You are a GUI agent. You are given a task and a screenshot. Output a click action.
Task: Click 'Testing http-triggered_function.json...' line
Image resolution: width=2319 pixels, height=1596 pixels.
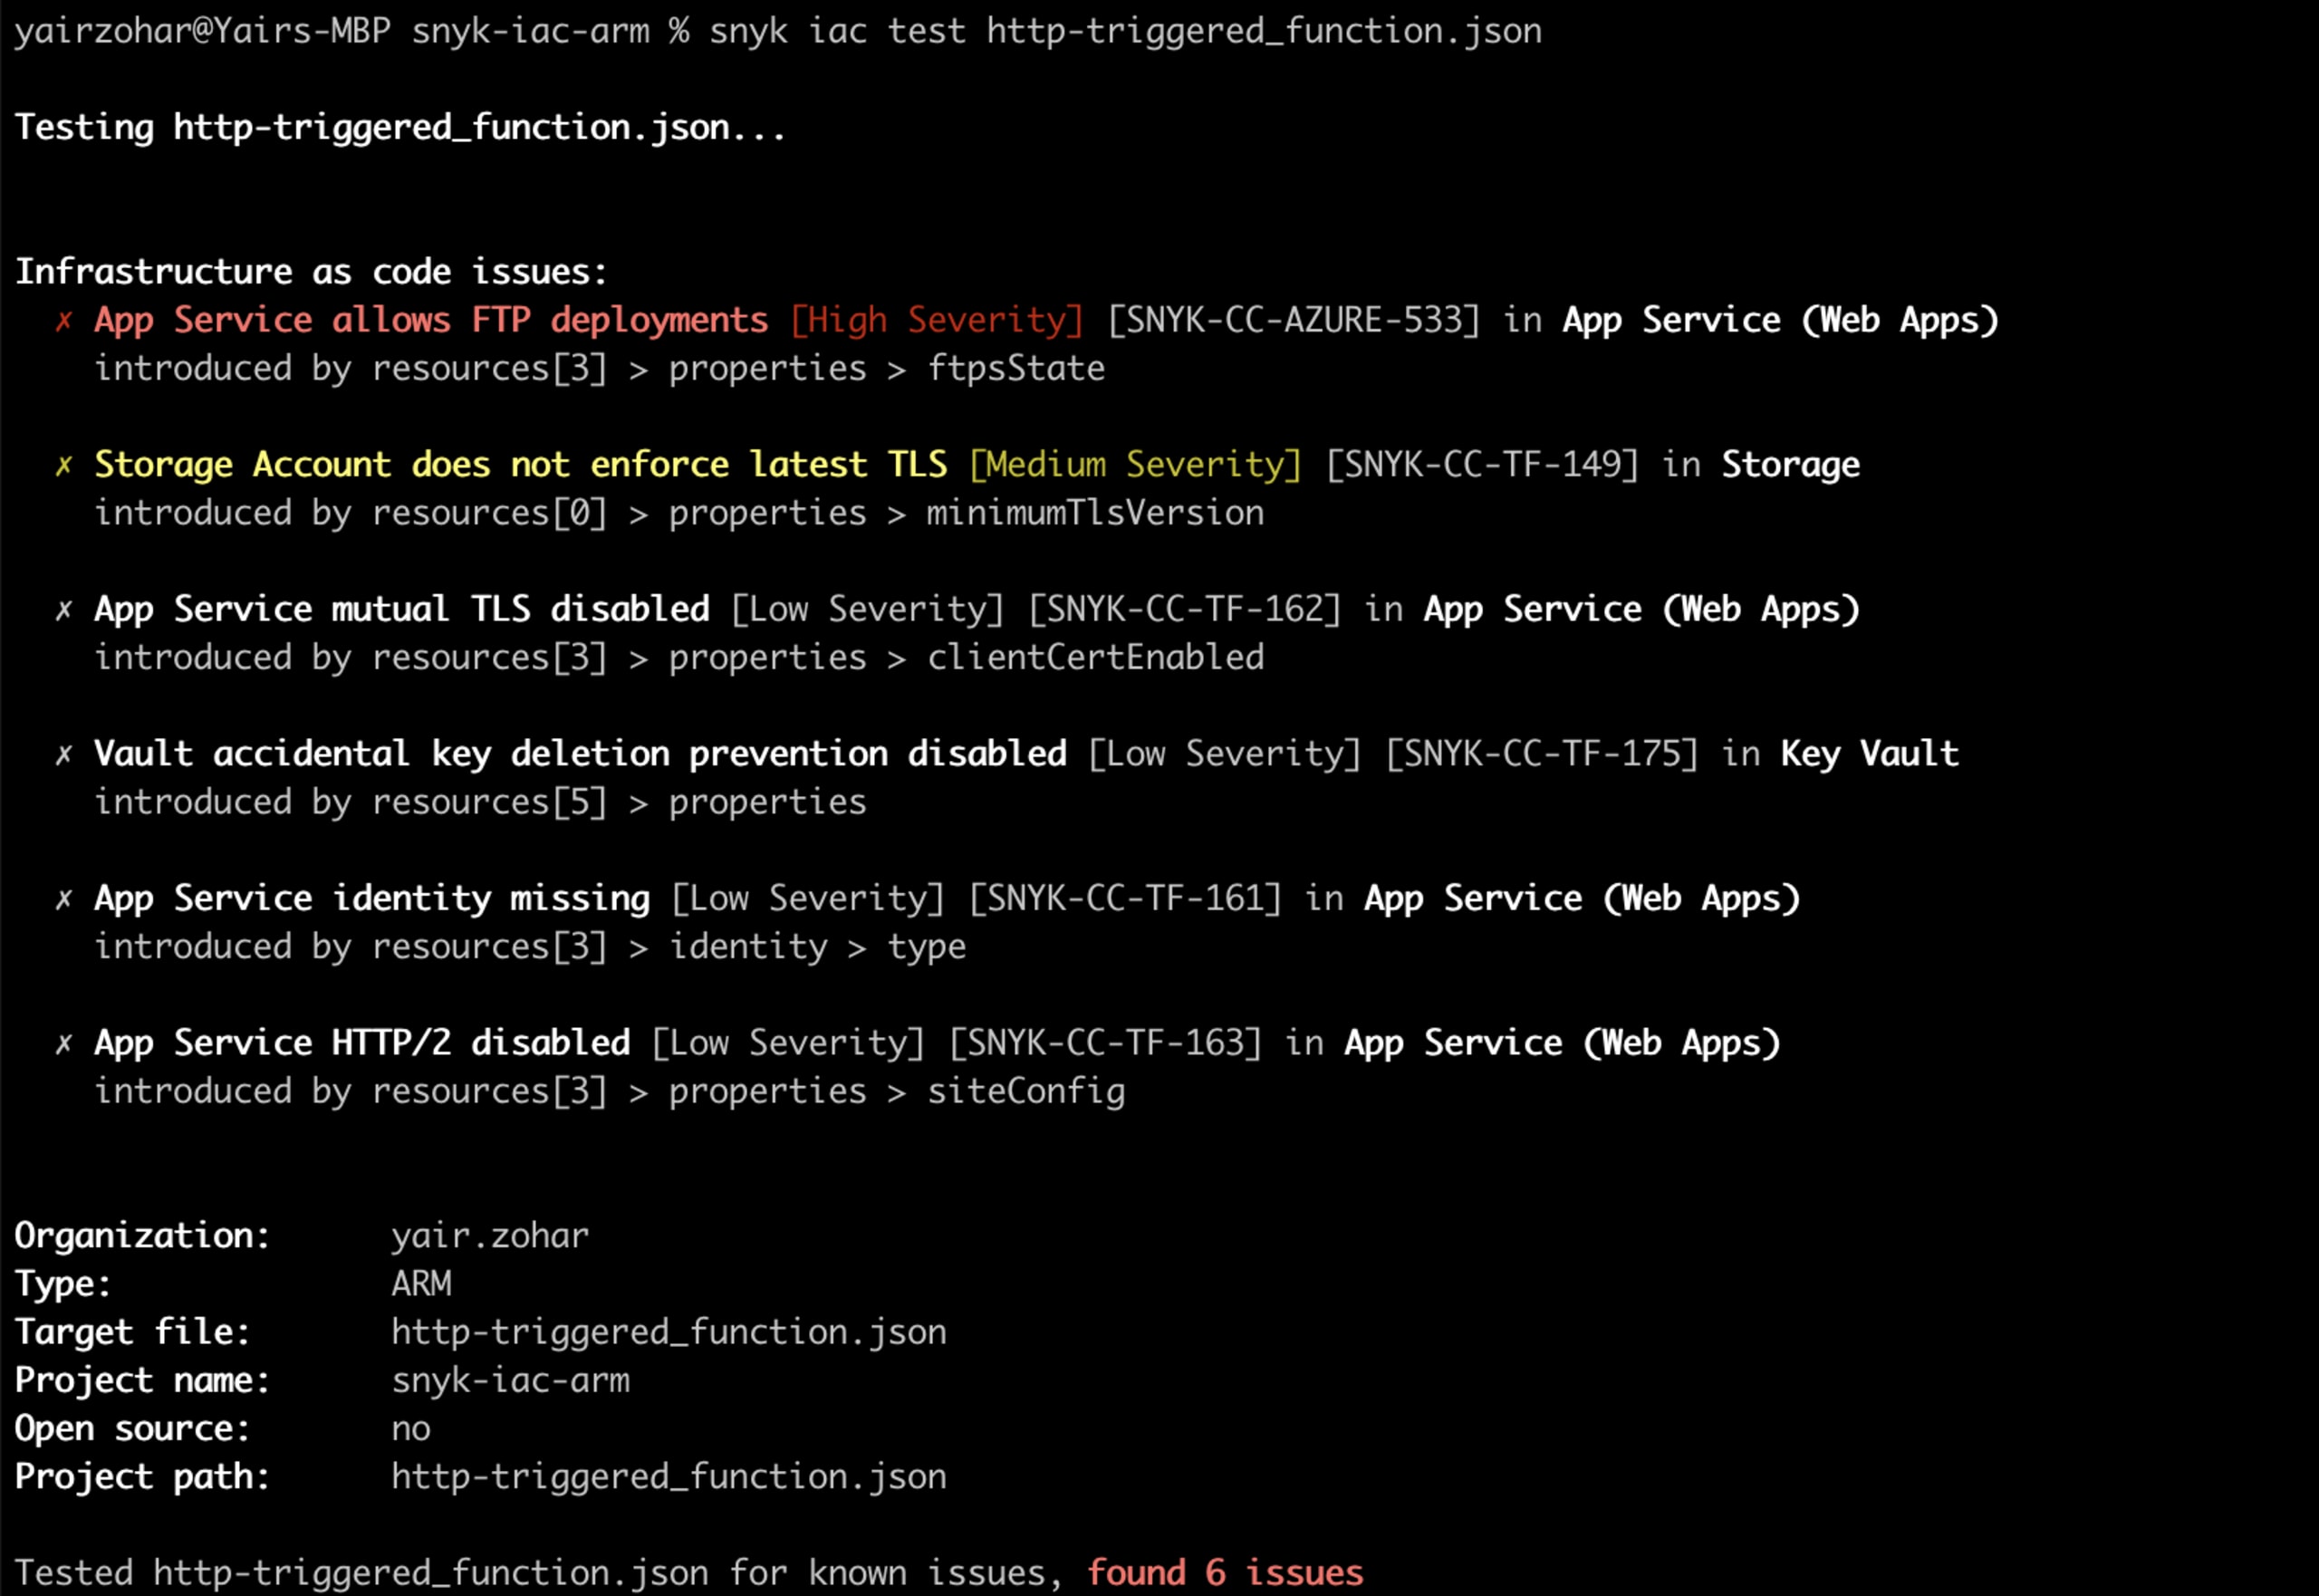tap(400, 128)
